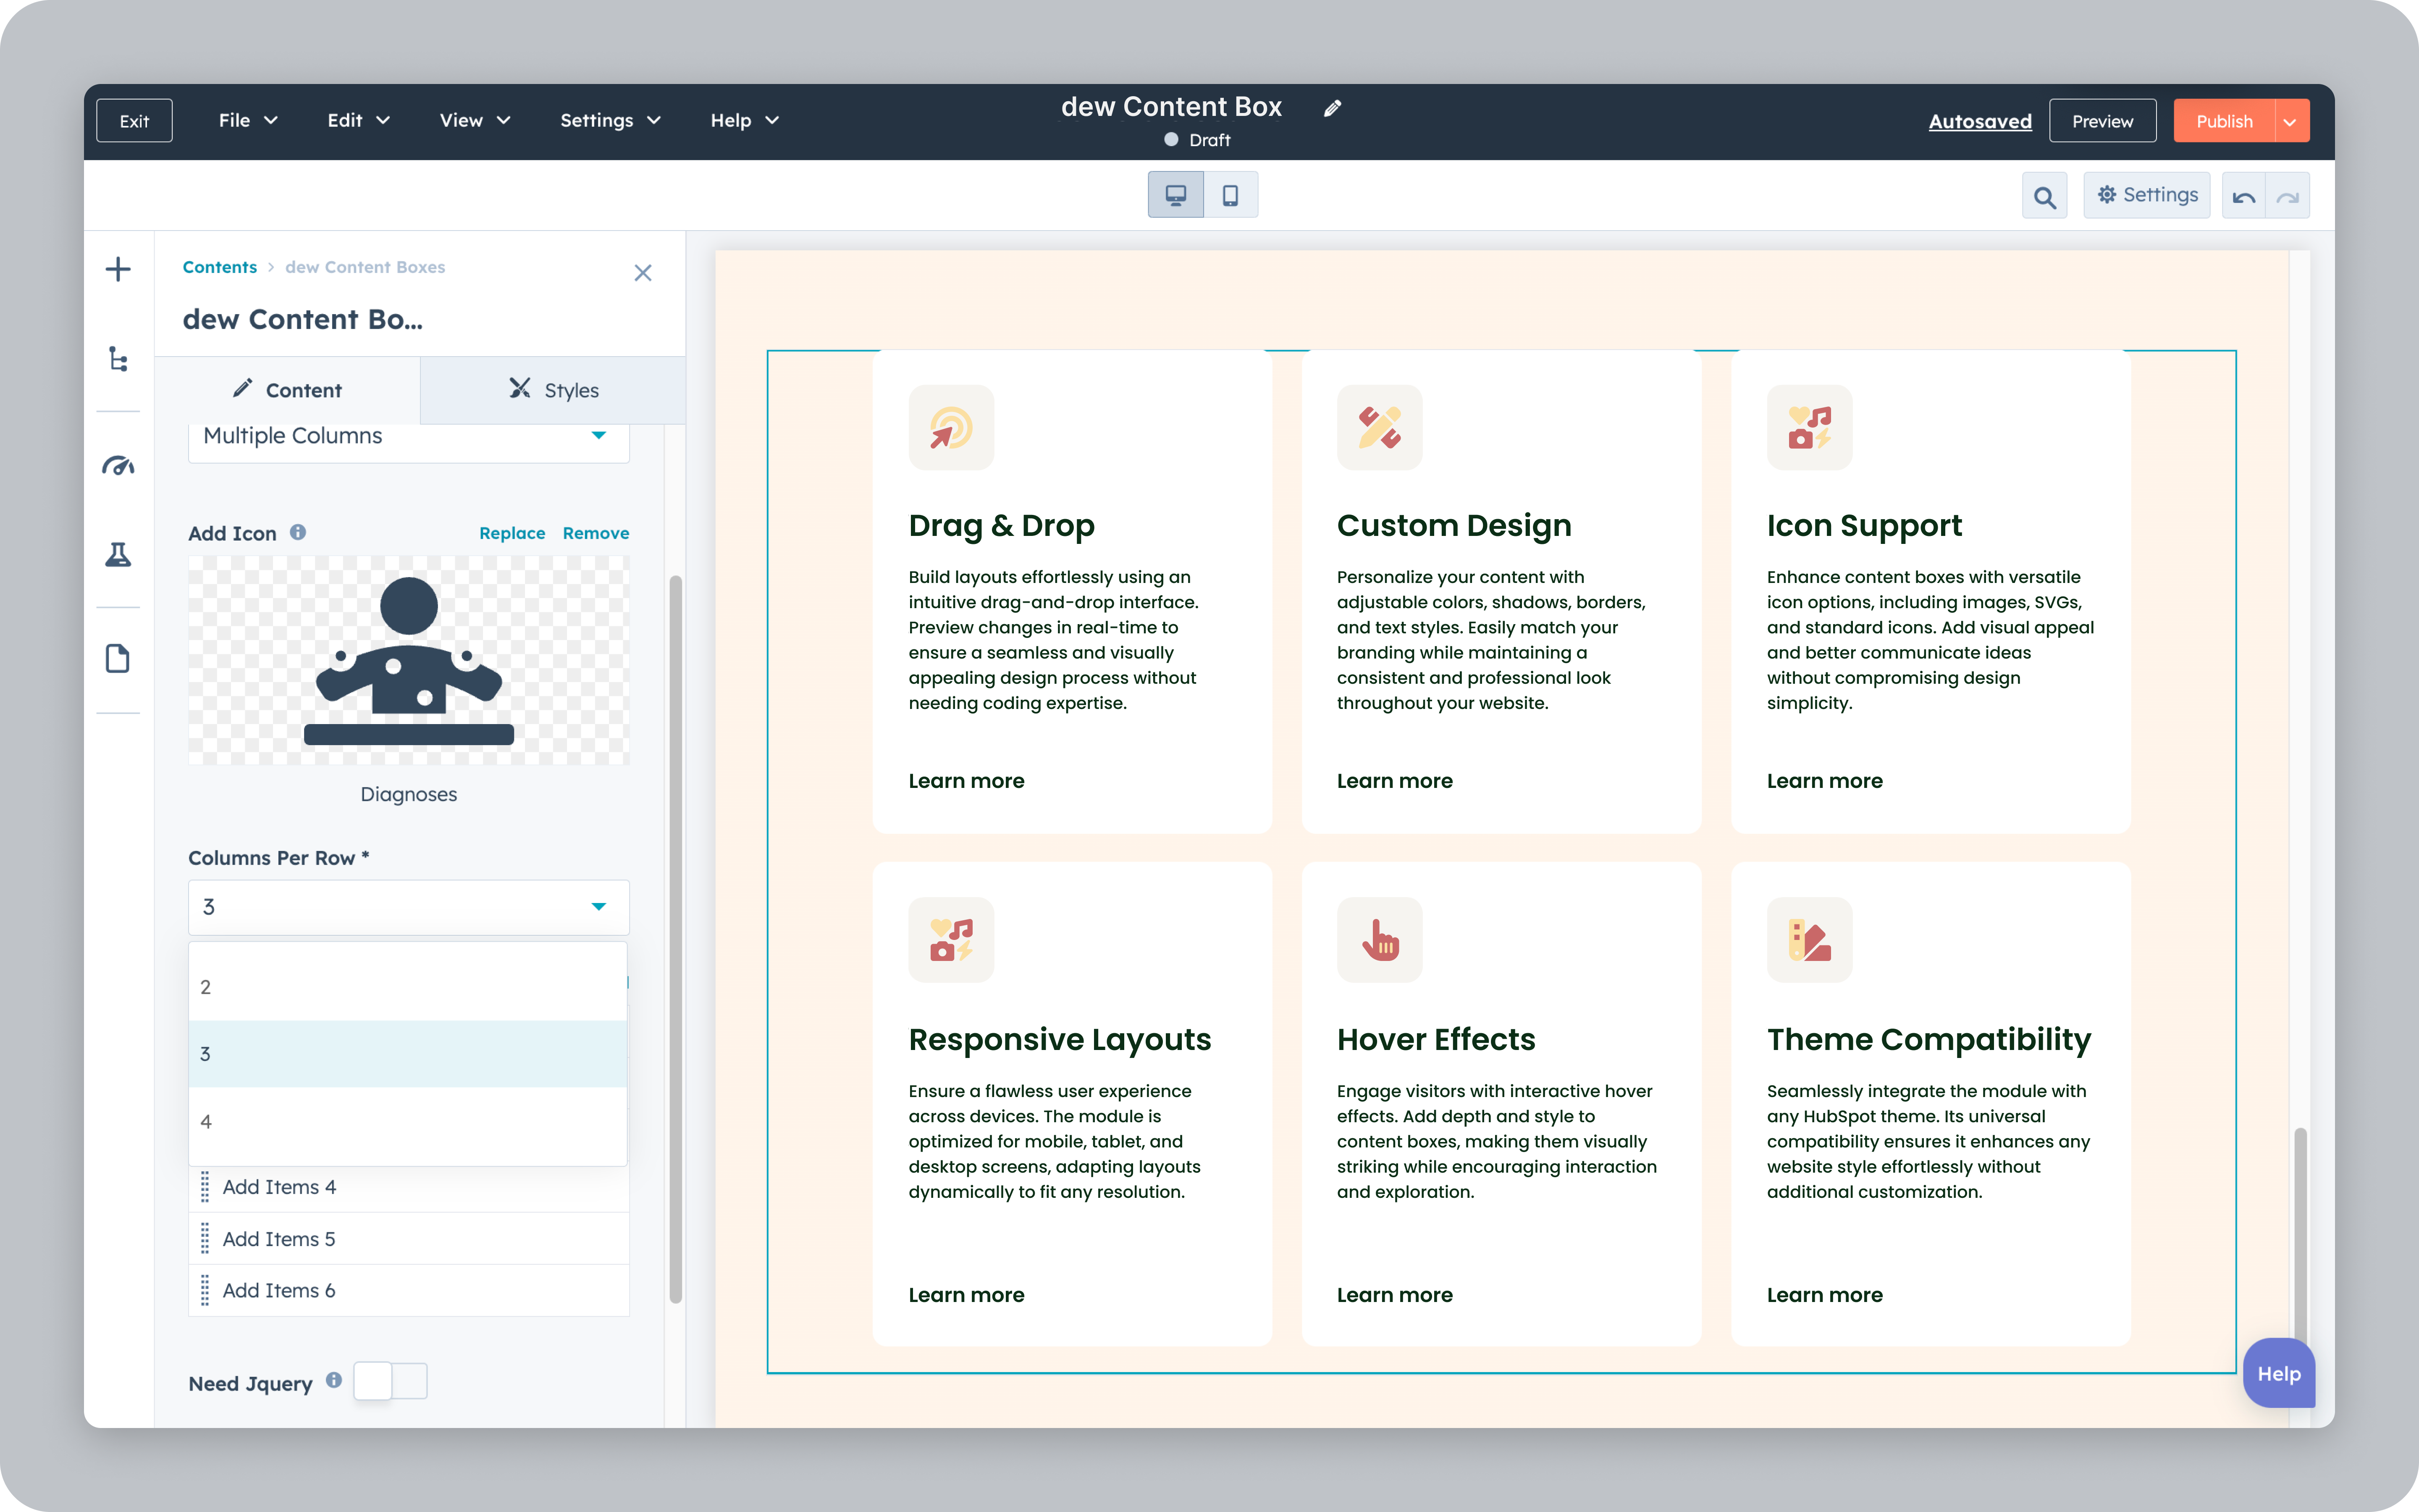Select the add elements plus icon
Screen dimensions: 2419x1512
click(118, 268)
